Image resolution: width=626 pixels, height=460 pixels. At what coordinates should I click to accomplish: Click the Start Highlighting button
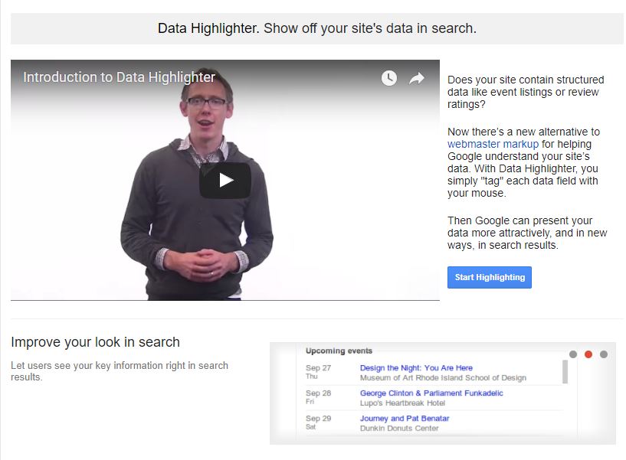pyautogui.click(x=490, y=277)
